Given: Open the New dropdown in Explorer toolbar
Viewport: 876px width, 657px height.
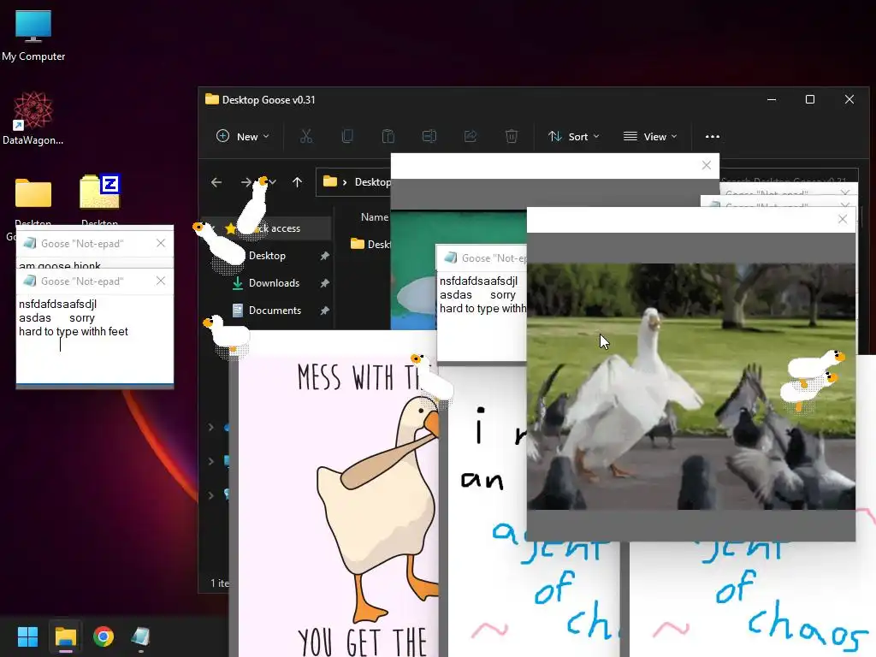Looking at the screenshot, I should tap(243, 136).
